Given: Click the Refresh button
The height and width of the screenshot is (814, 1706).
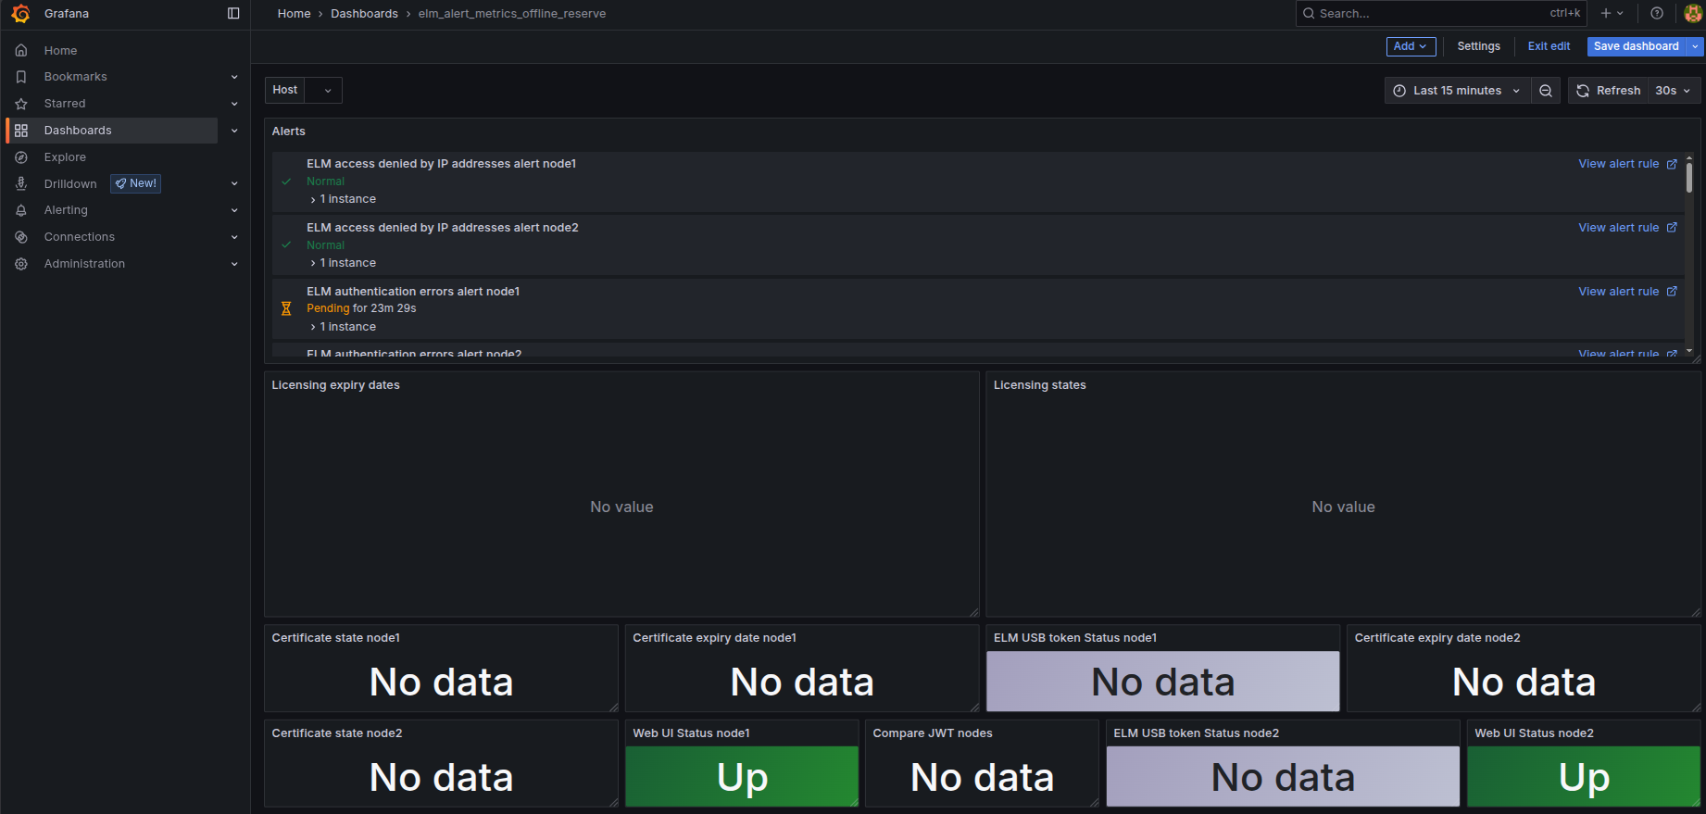Looking at the screenshot, I should pyautogui.click(x=1609, y=91).
